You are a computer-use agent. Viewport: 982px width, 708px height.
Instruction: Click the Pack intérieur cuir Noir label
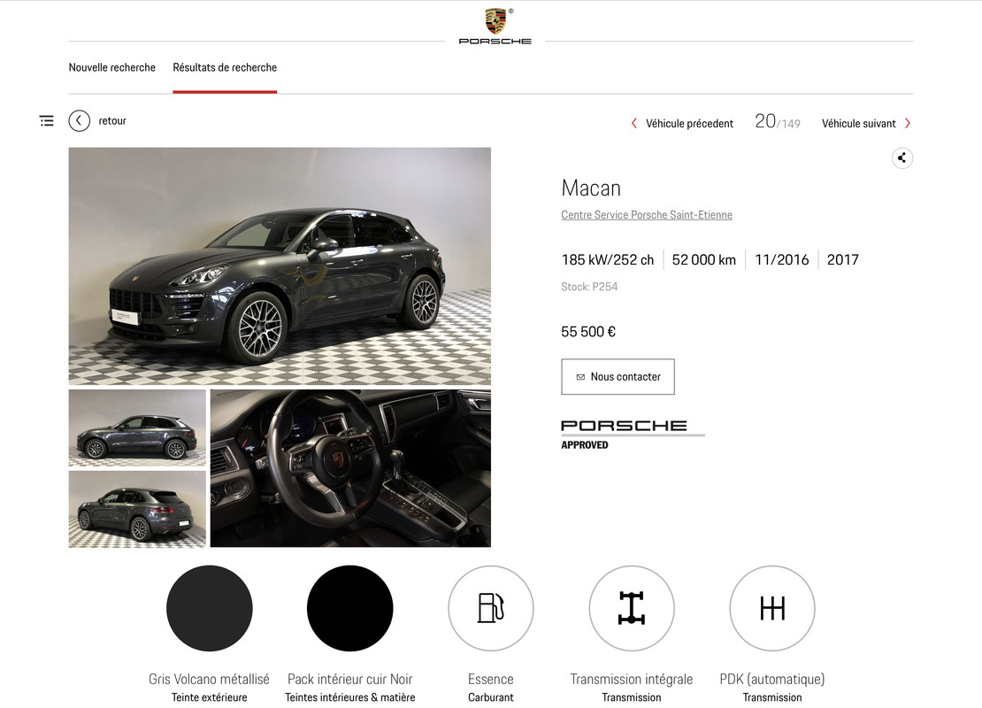pyautogui.click(x=350, y=679)
